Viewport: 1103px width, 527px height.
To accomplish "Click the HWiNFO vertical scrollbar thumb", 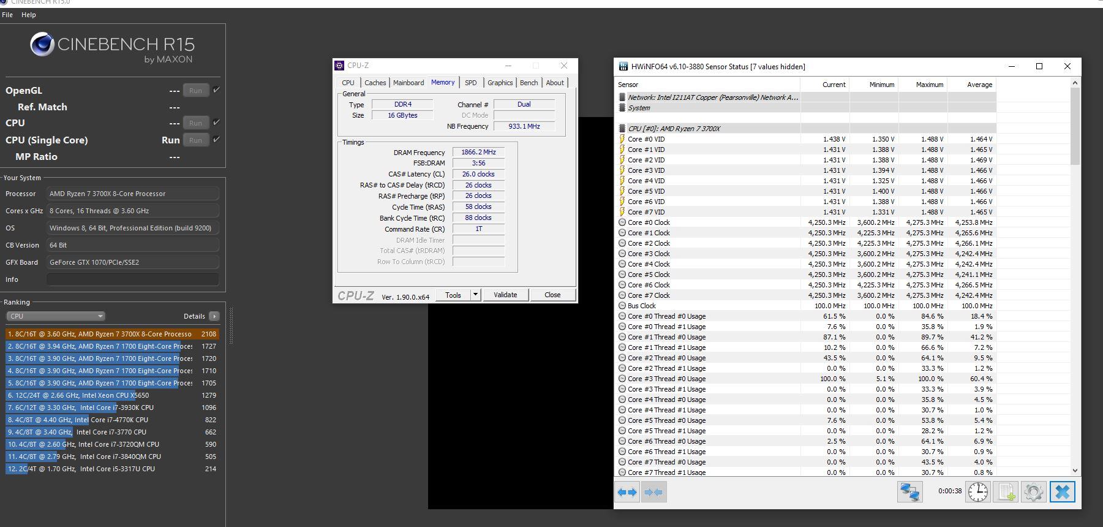I will (1075, 126).
